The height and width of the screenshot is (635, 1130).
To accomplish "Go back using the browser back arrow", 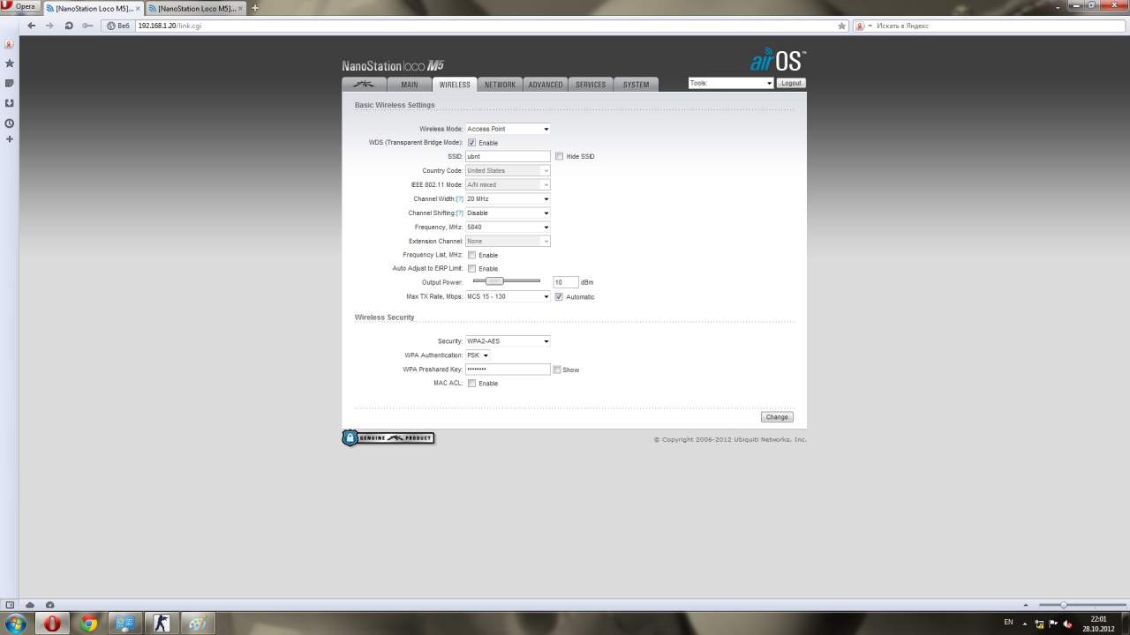I will tap(32, 26).
